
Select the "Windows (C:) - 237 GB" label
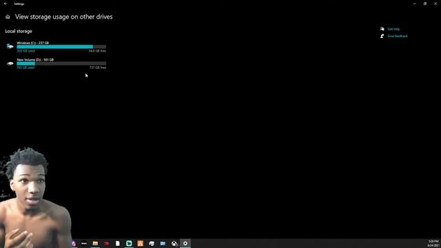(32, 43)
